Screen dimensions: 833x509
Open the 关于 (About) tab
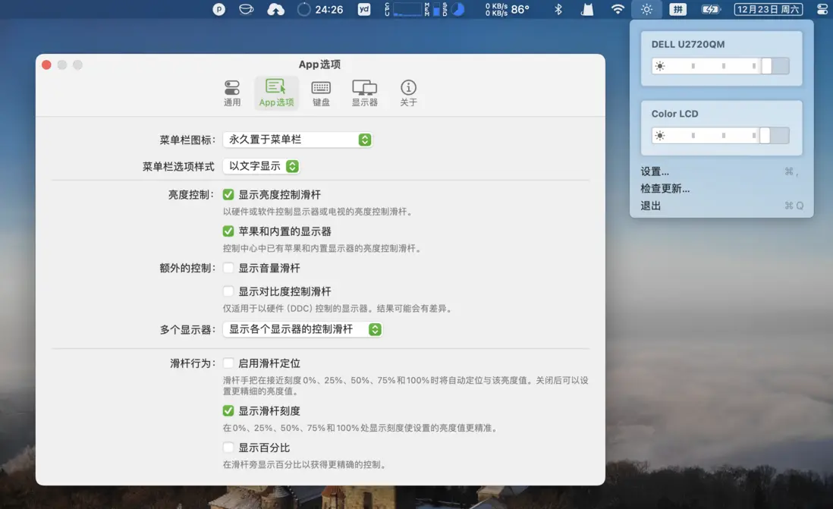tap(408, 93)
